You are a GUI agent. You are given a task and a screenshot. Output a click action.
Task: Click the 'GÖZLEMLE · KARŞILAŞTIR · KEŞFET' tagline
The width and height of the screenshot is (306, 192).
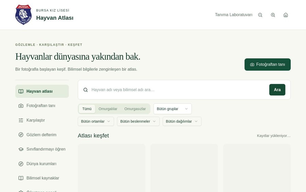49,45
